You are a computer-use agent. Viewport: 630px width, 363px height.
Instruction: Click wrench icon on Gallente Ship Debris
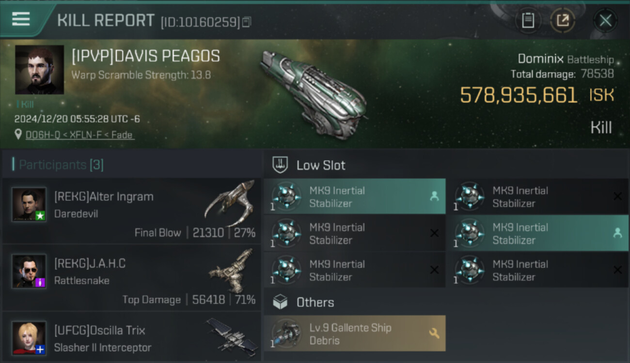(434, 333)
